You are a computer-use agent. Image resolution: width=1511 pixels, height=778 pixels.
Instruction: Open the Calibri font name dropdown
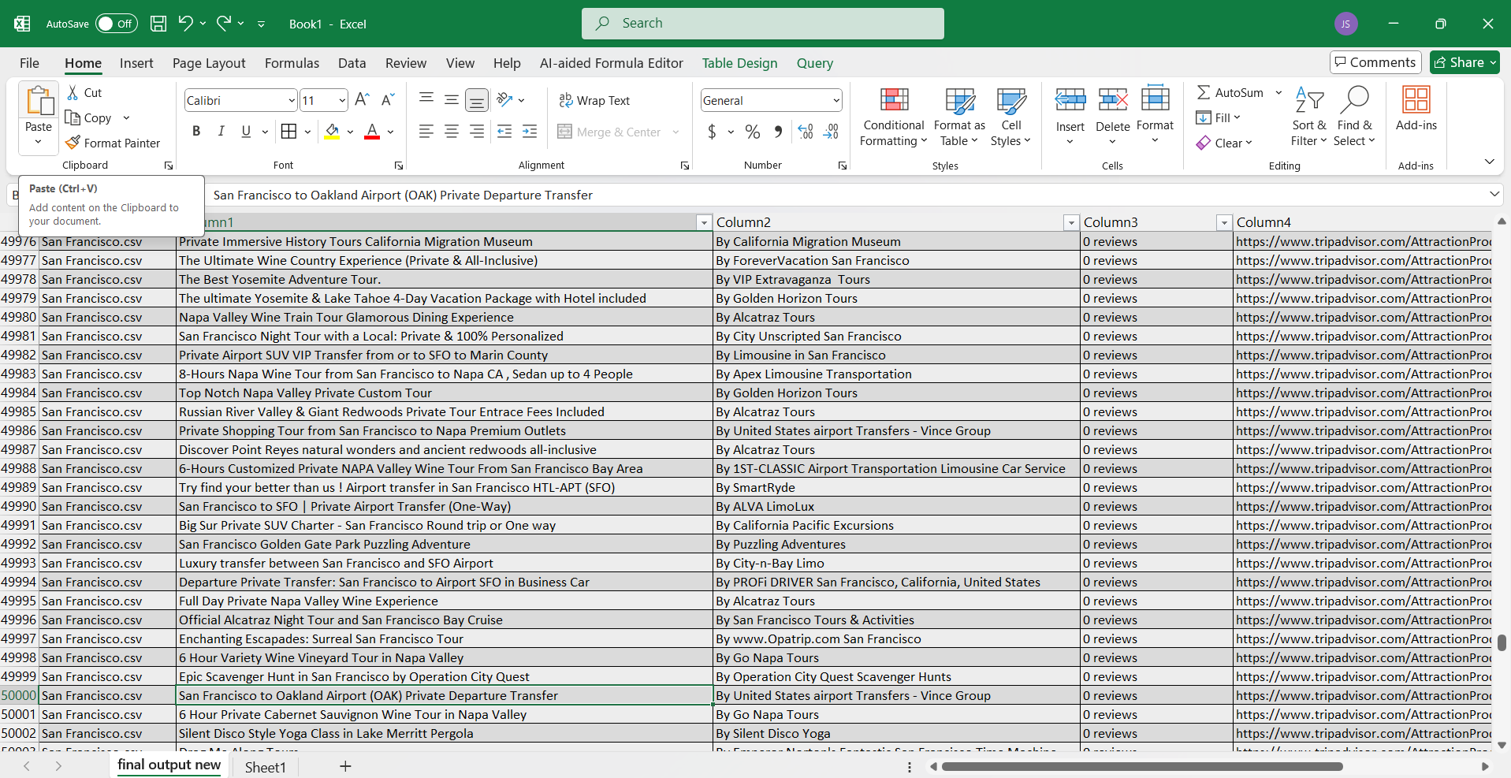pyautogui.click(x=292, y=101)
